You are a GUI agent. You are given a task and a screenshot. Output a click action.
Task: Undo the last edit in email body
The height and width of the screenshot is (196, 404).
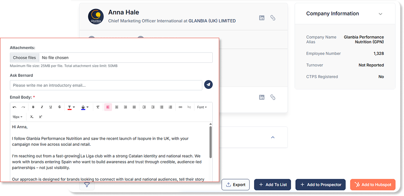pos(14,107)
